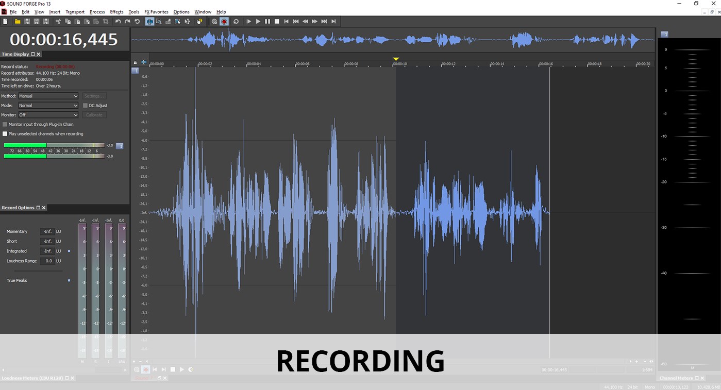Click Rewind in top toolbar
721x390 pixels.
(x=305, y=21)
